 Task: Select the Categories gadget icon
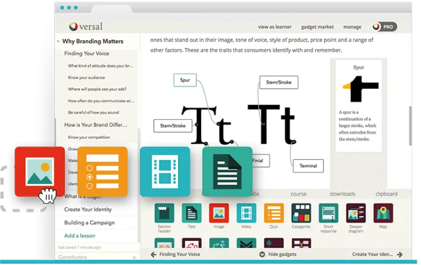[x=301, y=212]
